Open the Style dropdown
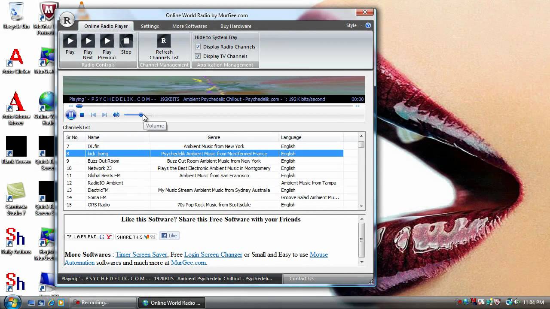Viewport: 550px width, 309px height. [x=354, y=25]
